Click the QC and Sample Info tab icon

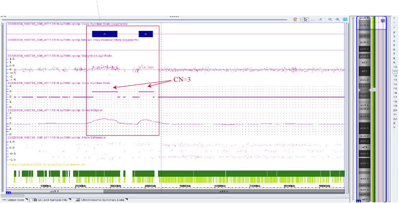[x=34, y=200]
